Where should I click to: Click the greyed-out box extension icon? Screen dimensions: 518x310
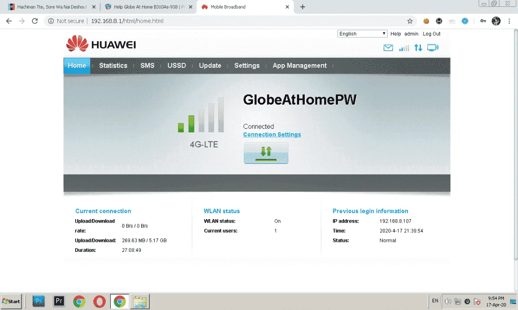coord(452,21)
